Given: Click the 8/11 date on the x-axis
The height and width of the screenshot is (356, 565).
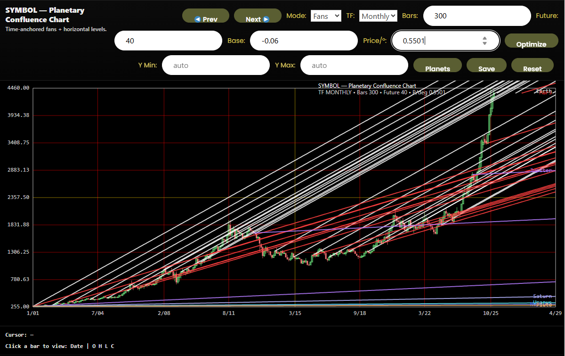Looking at the screenshot, I should tap(228, 313).
